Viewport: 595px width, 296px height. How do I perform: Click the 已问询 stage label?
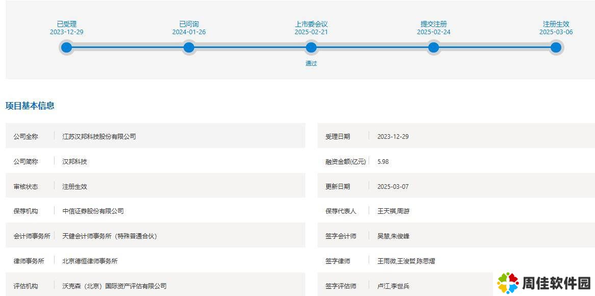[x=189, y=24]
